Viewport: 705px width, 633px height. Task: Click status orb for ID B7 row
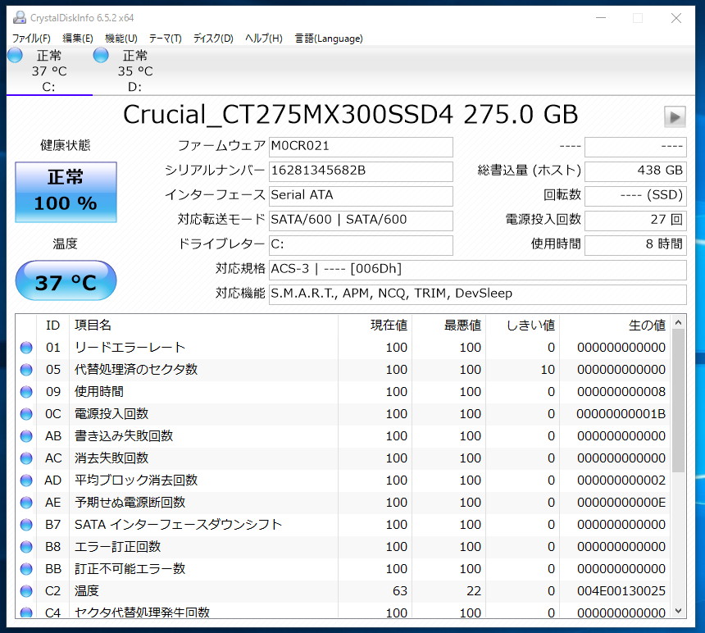coord(26,525)
